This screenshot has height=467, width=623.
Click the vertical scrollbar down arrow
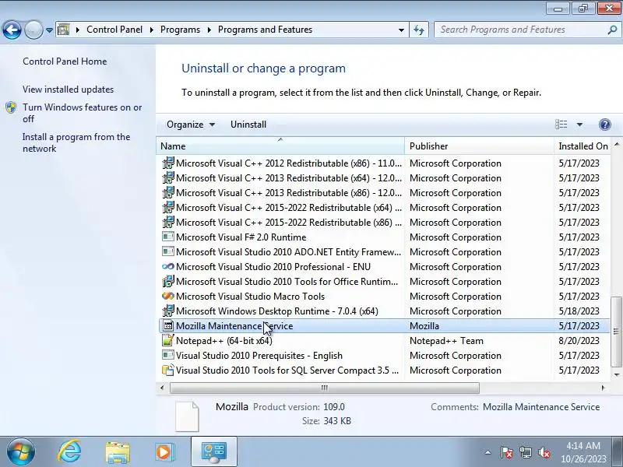[617, 374]
